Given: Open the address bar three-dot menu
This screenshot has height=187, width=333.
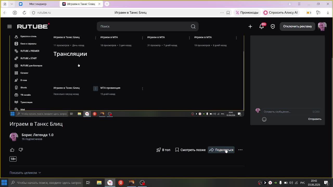Looking at the screenshot, I should point(222,12).
